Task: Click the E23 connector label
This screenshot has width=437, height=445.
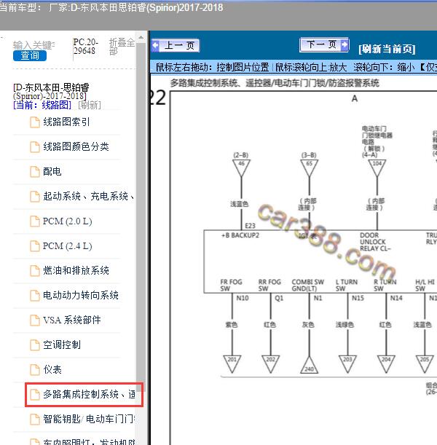Action: [250, 226]
